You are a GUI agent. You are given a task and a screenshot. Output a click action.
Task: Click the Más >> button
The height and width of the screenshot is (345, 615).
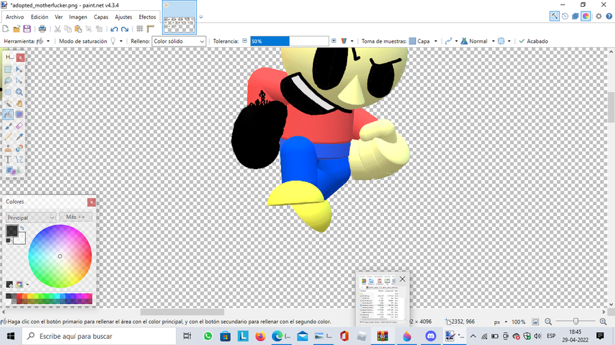(75, 217)
